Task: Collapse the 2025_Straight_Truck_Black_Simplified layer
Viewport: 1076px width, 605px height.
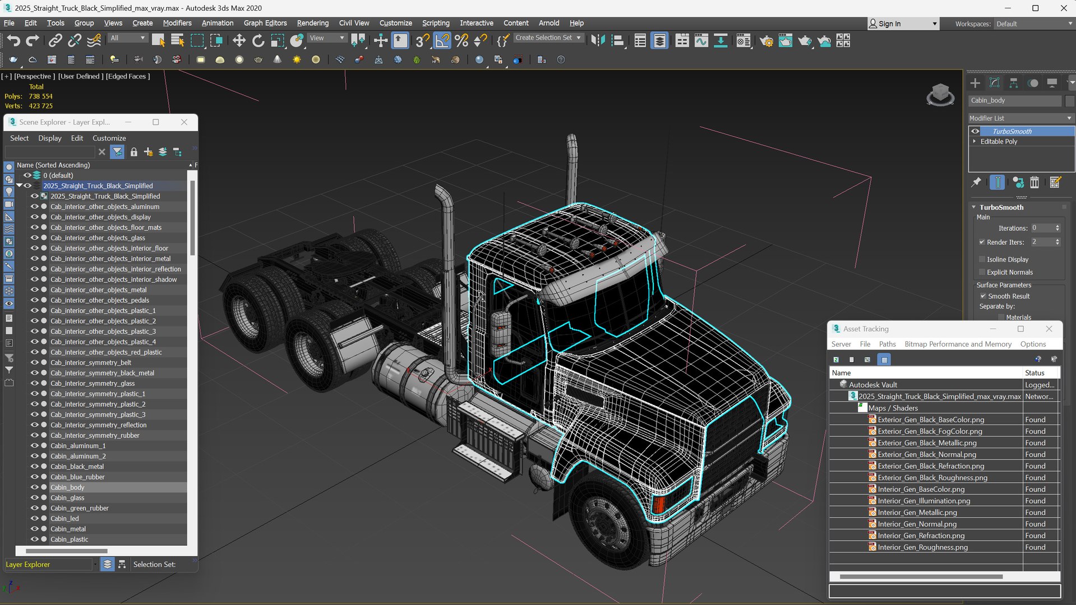Action: tap(20, 185)
